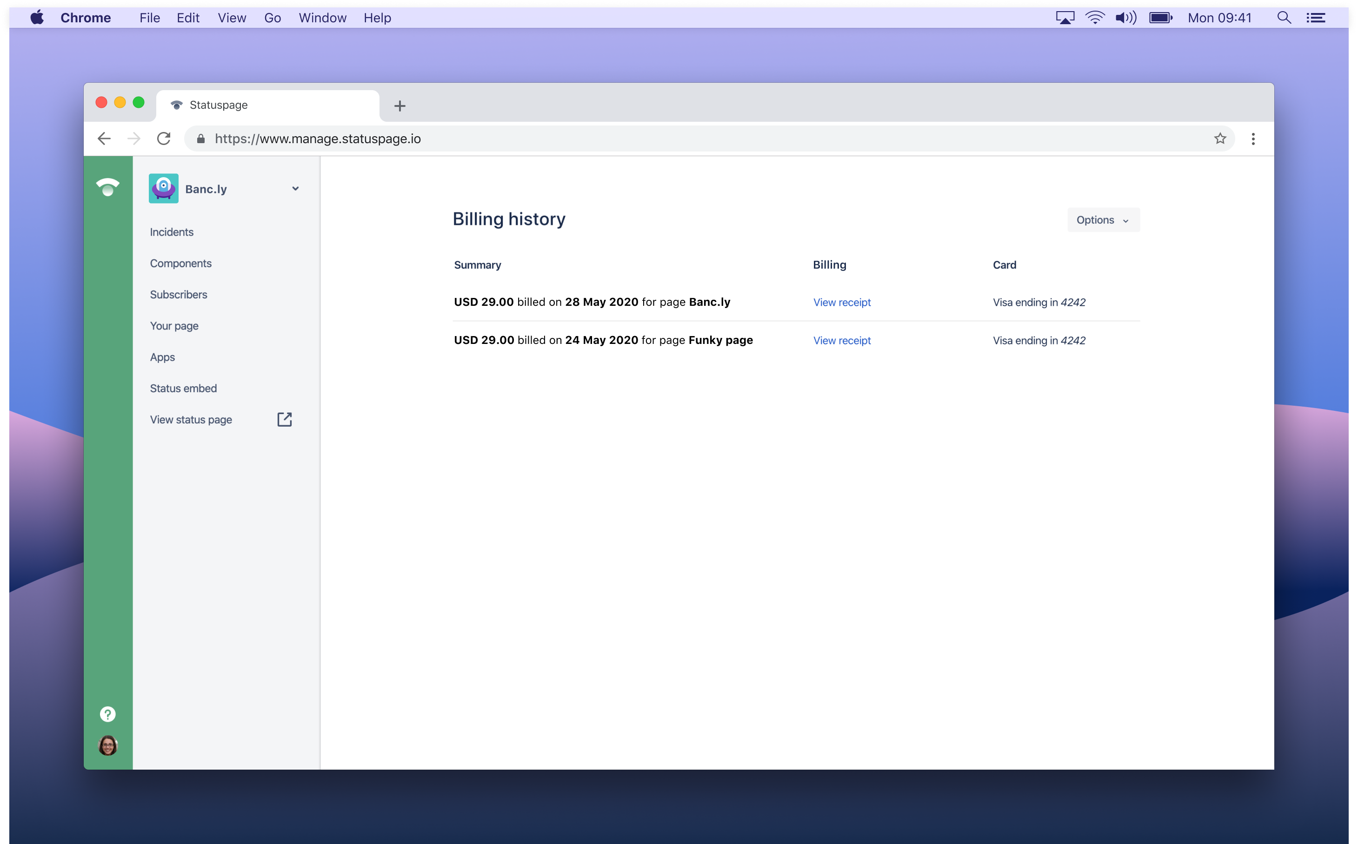Open the Window menu in menu bar
1358x844 pixels.
(322, 18)
